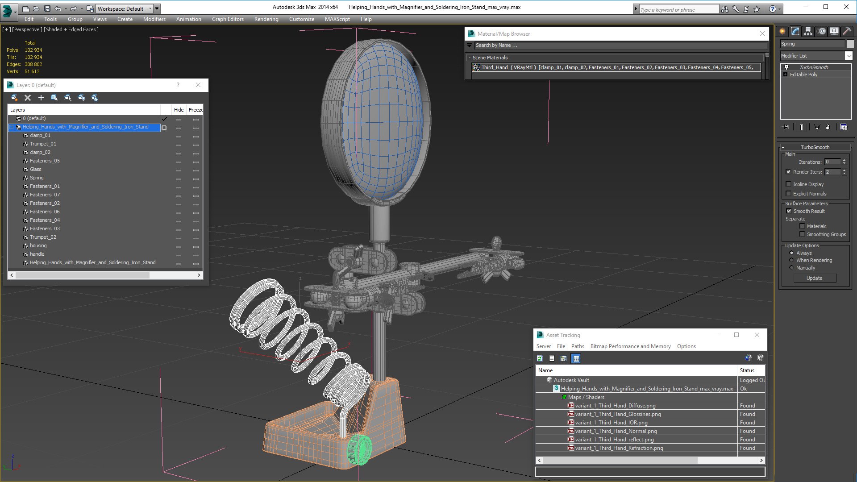Select the Manually update option

point(791,268)
